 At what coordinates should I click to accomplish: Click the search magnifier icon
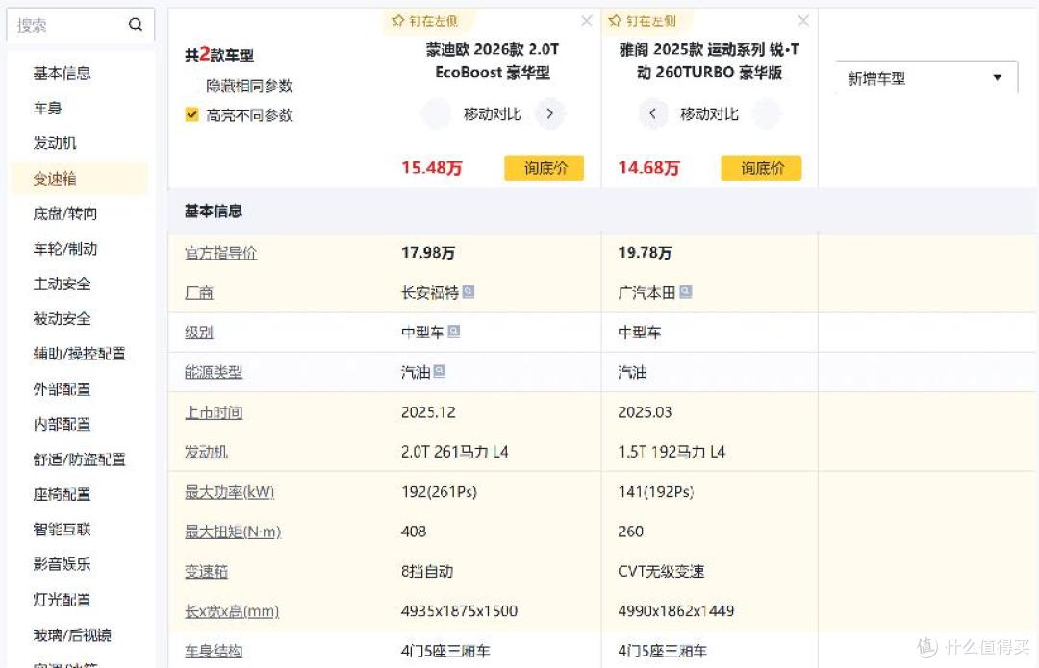[136, 24]
